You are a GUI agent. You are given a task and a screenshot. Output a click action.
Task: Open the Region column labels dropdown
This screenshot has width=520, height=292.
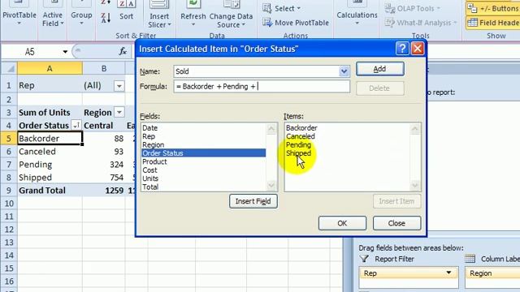pyautogui.click(x=119, y=112)
